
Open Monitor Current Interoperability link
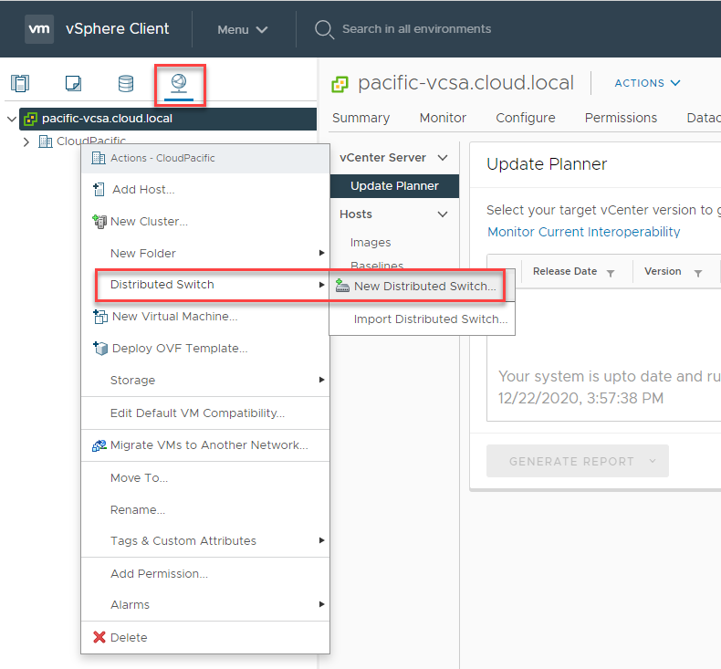tap(583, 232)
